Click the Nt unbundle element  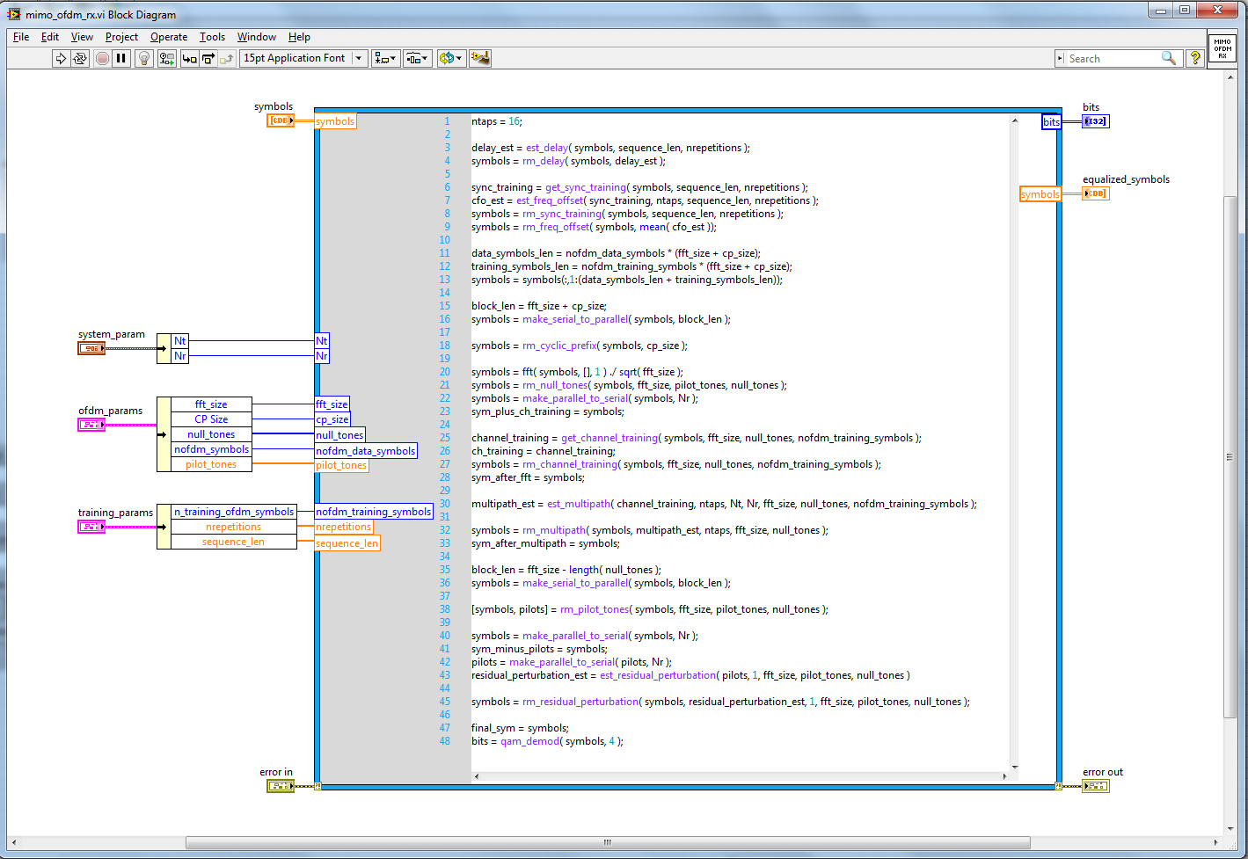coord(179,341)
